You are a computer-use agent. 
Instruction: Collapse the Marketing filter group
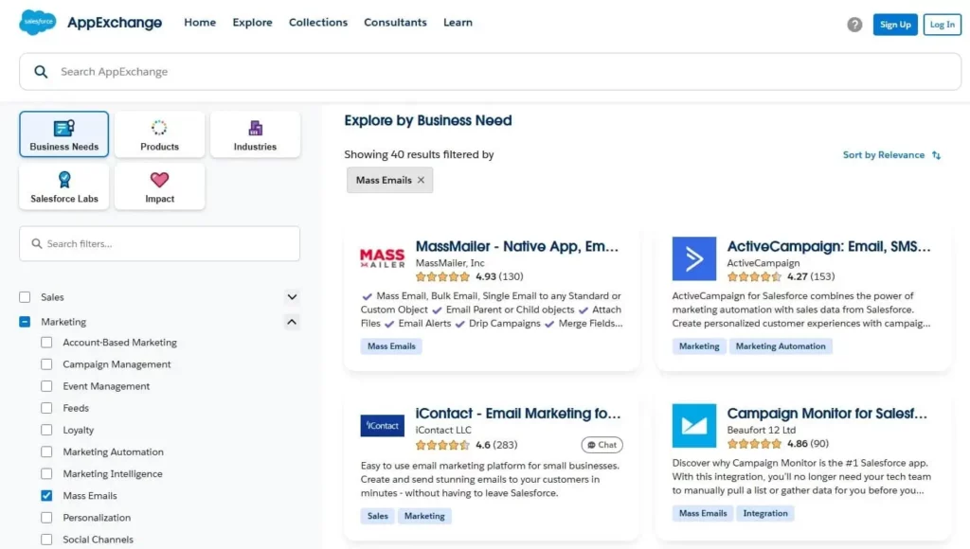(x=292, y=322)
